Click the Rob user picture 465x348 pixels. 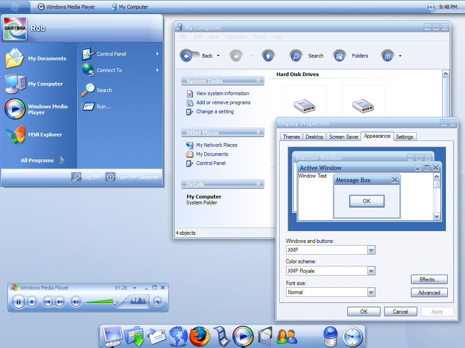[15, 29]
